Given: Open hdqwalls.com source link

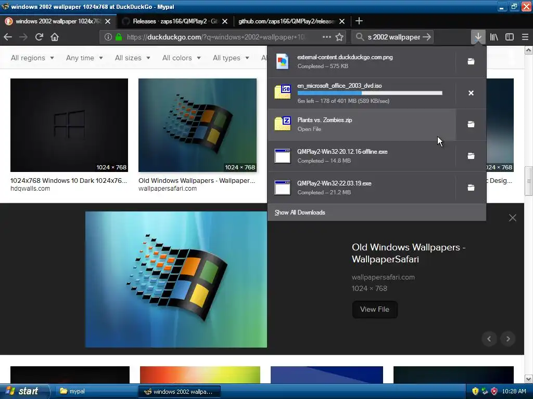Looking at the screenshot, I should (x=30, y=188).
